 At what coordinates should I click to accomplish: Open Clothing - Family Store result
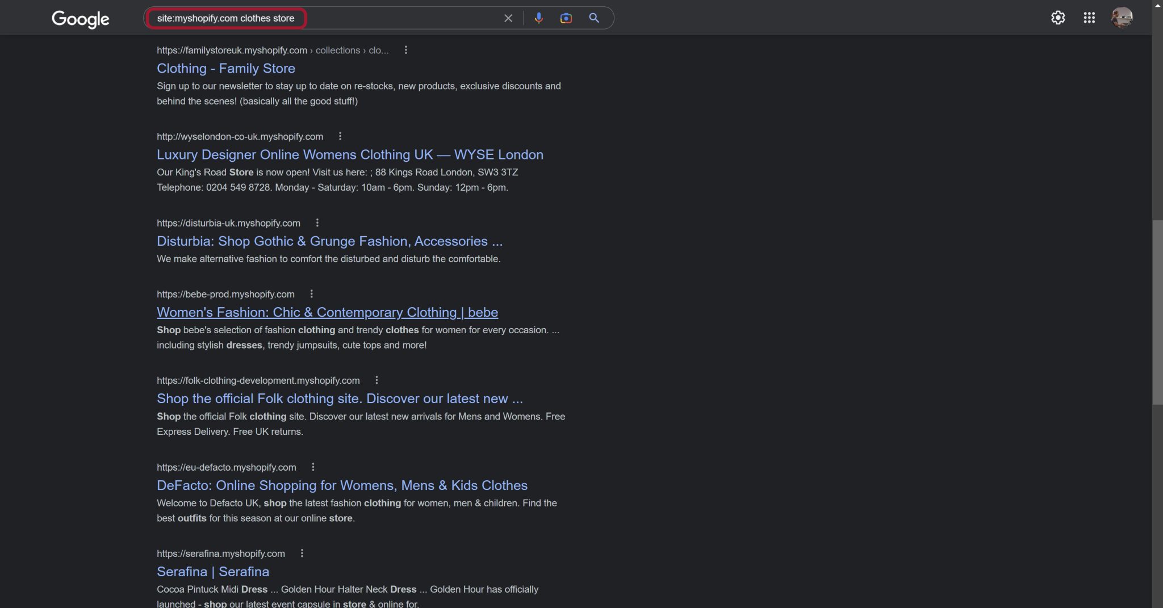(x=226, y=68)
